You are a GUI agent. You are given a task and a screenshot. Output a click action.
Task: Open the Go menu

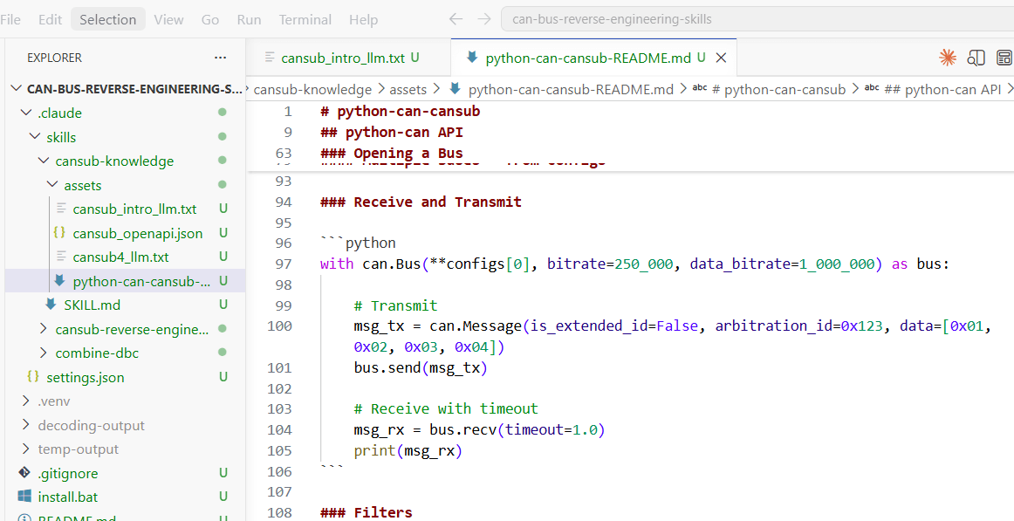click(x=210, y=19)
